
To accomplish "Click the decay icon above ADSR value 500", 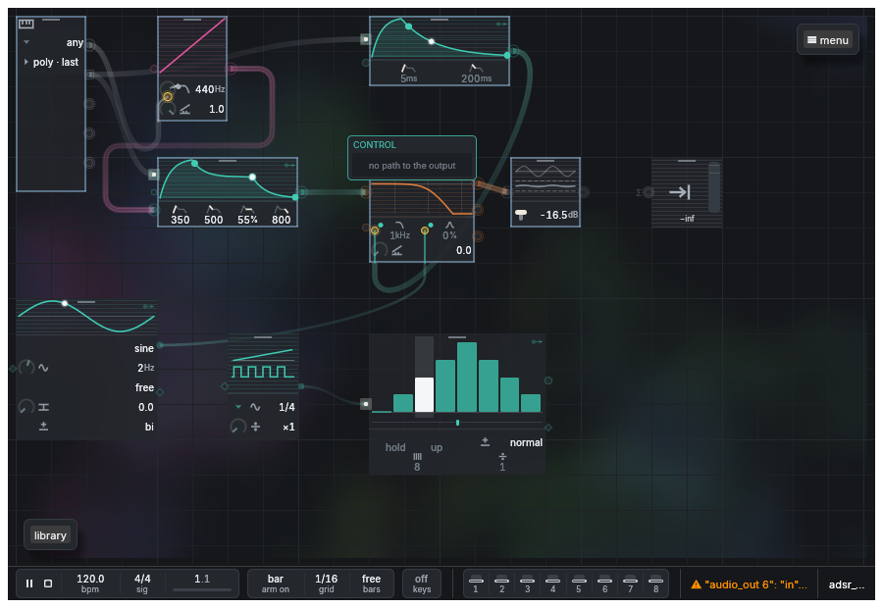I will coord(213,210).
